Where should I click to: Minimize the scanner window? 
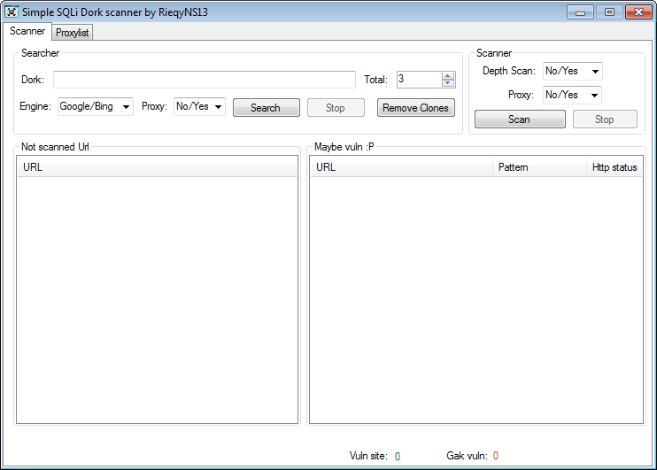pyautogui.click(x=582, y=12)
